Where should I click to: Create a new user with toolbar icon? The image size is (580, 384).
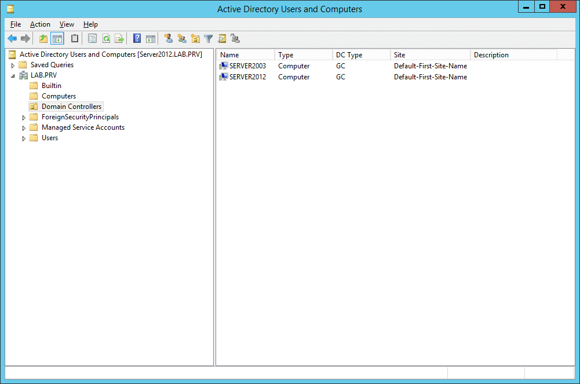tap(168, 38)
